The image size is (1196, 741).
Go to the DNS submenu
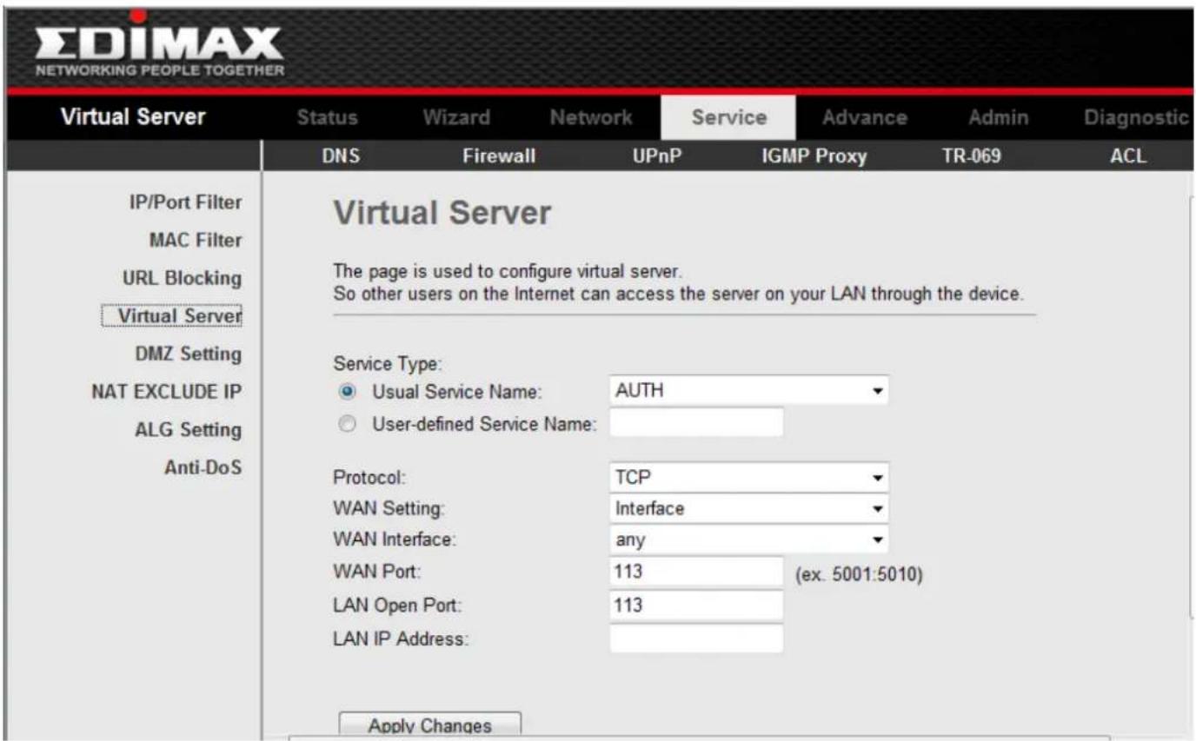tap(341, 156)
